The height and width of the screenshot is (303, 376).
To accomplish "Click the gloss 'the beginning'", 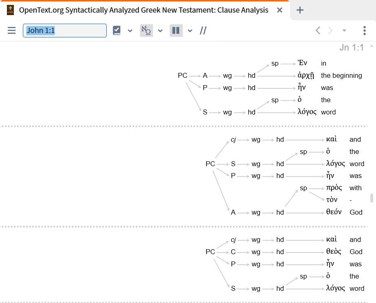I will pos(341,75).
